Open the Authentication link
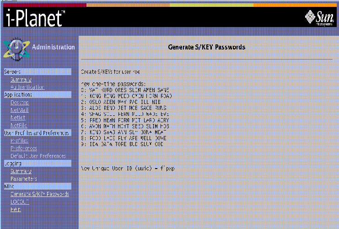This screenshot has height=229, width=339. tap(27, 87)
